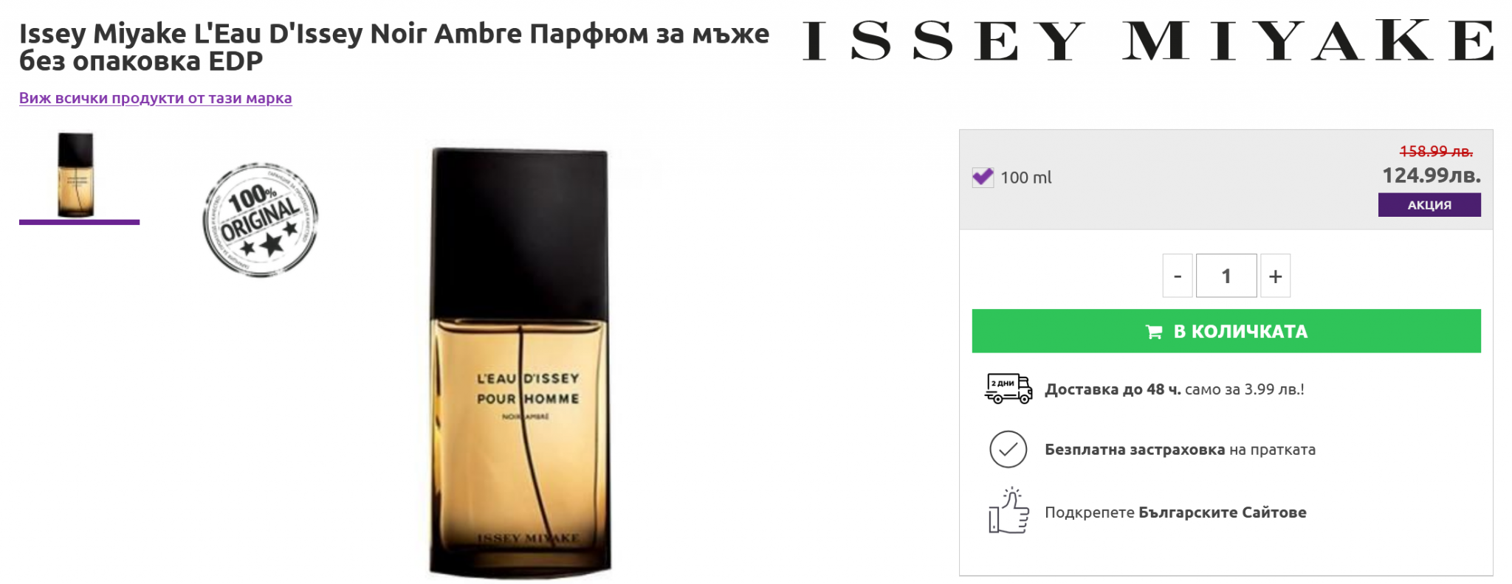Toggle the 100 ml checkbox
Image resolution: width=1512 pixels, height=584 pixels.
[x=983, y=177]
